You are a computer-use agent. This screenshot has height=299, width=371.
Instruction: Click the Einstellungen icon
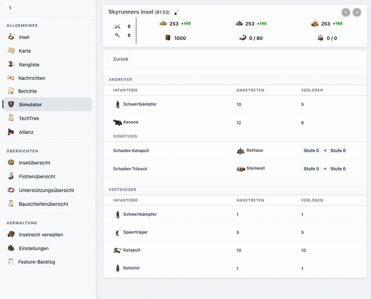(11, 248)
